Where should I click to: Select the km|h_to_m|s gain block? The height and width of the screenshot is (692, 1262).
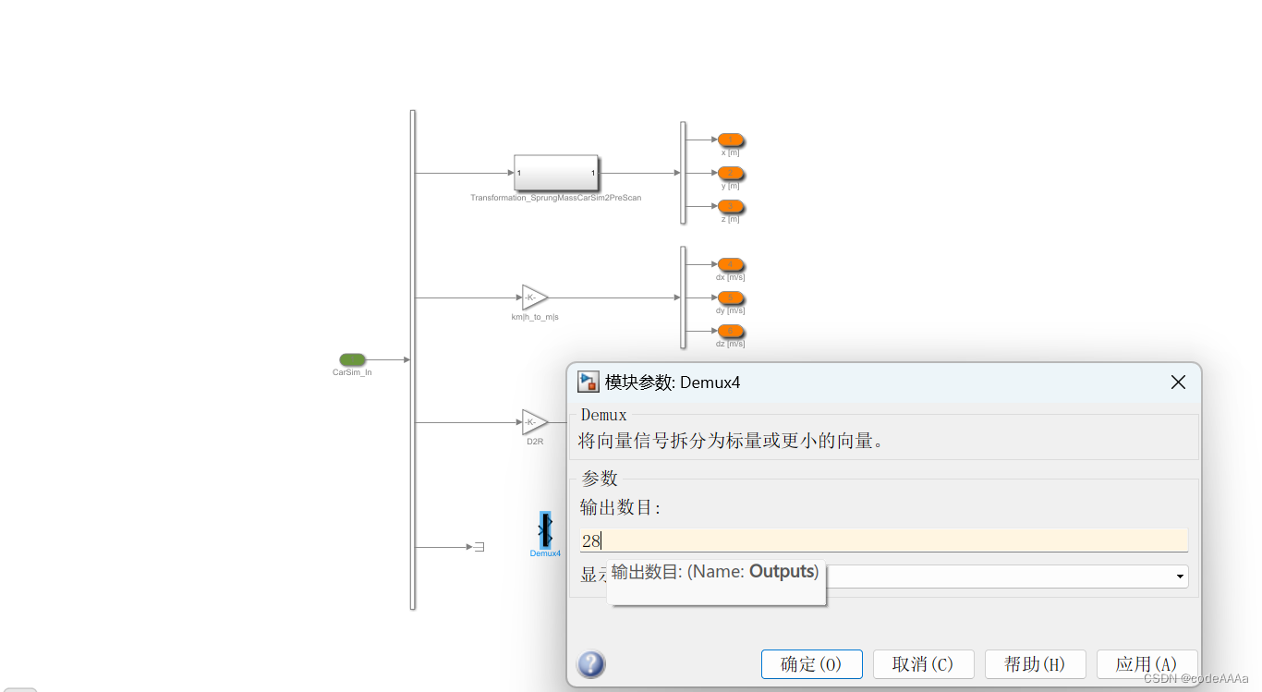535,297
